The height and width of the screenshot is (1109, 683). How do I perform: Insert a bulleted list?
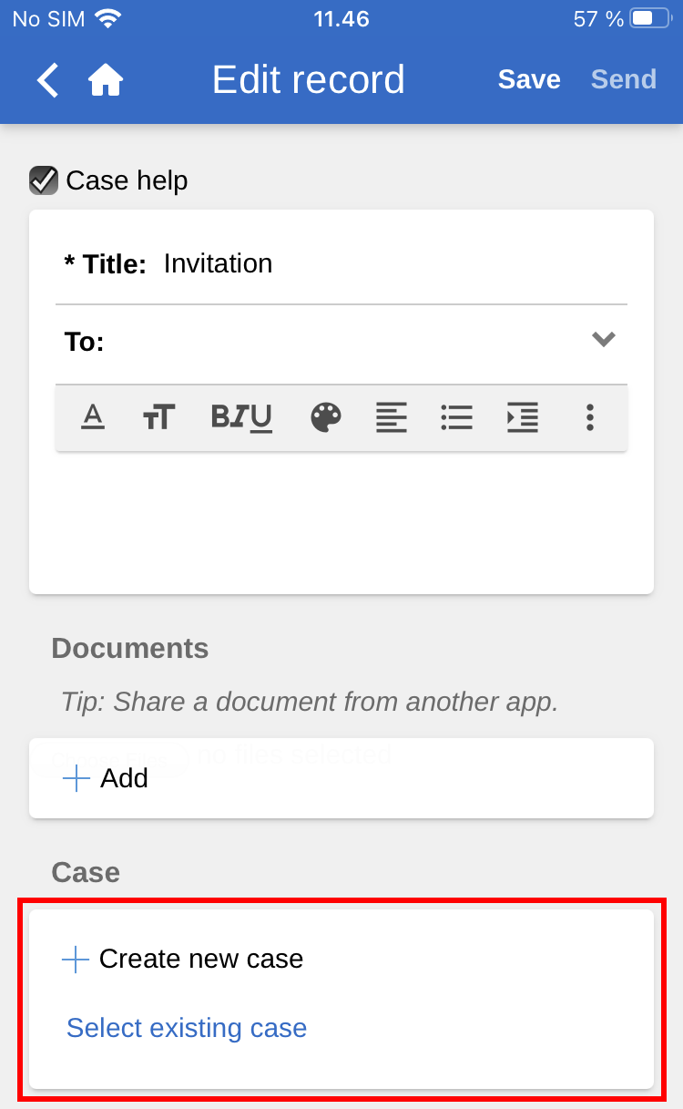click(456, 417)
